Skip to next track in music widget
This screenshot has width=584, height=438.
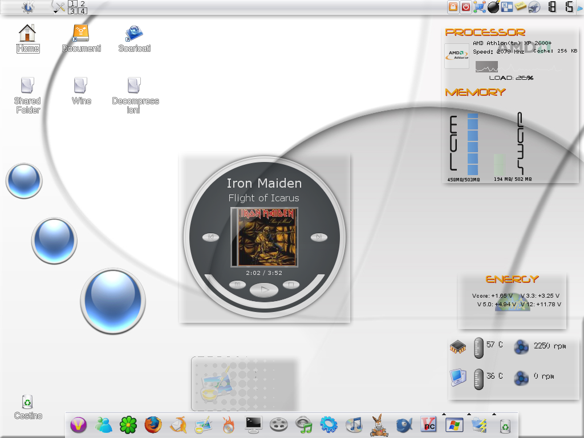tap(319, 237)
